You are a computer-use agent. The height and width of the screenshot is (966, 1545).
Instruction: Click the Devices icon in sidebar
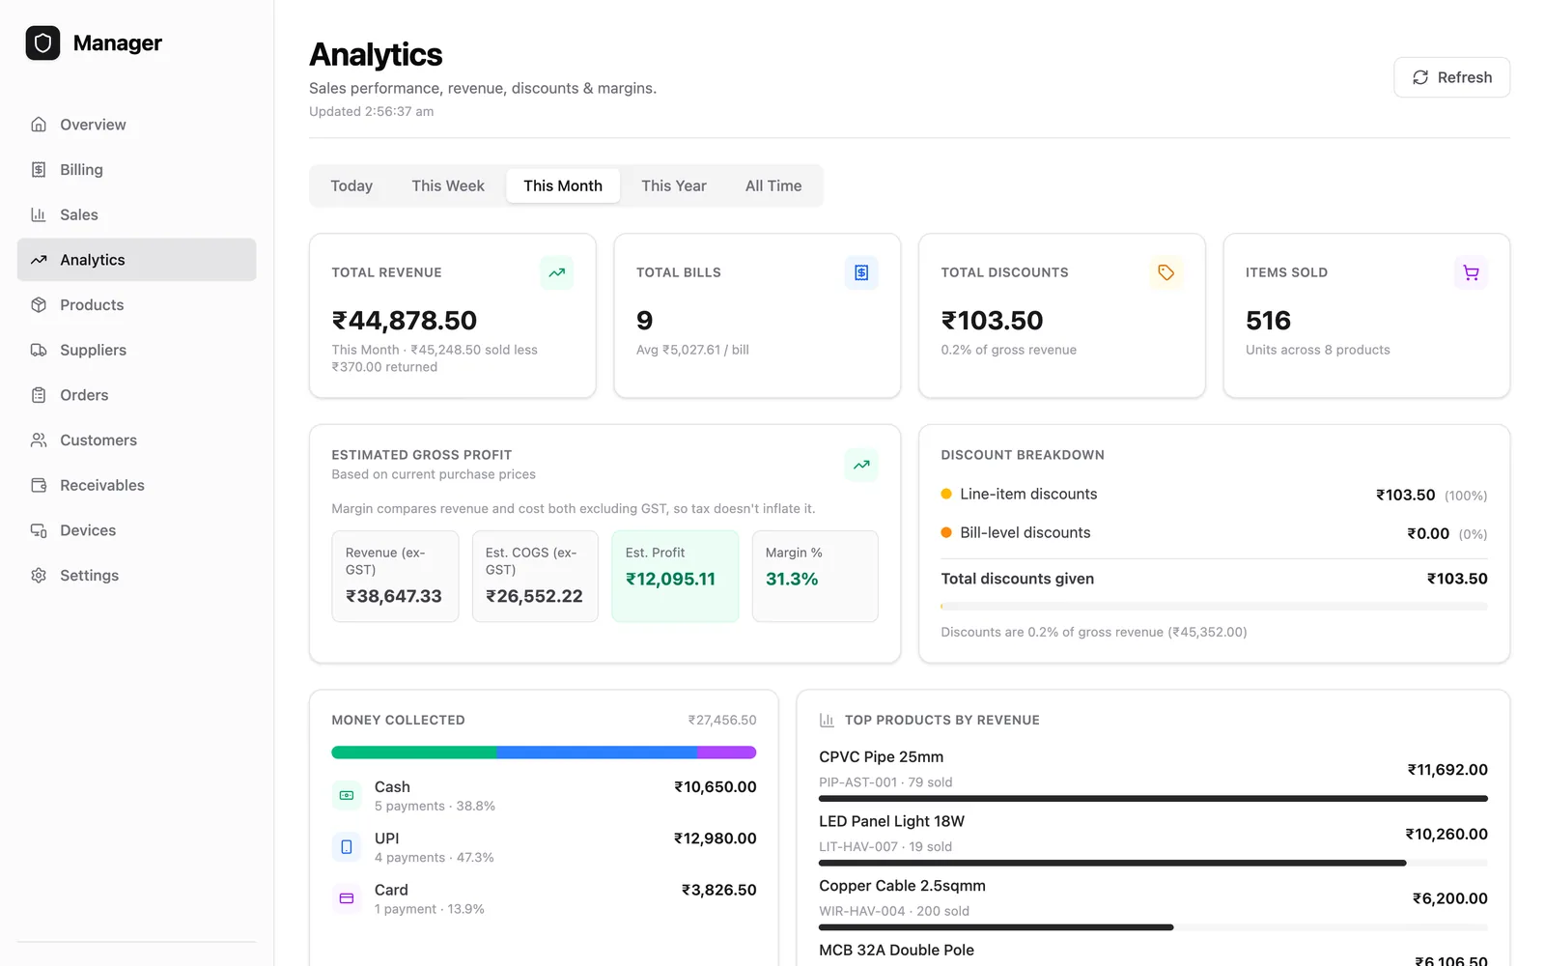coord(39,530)
